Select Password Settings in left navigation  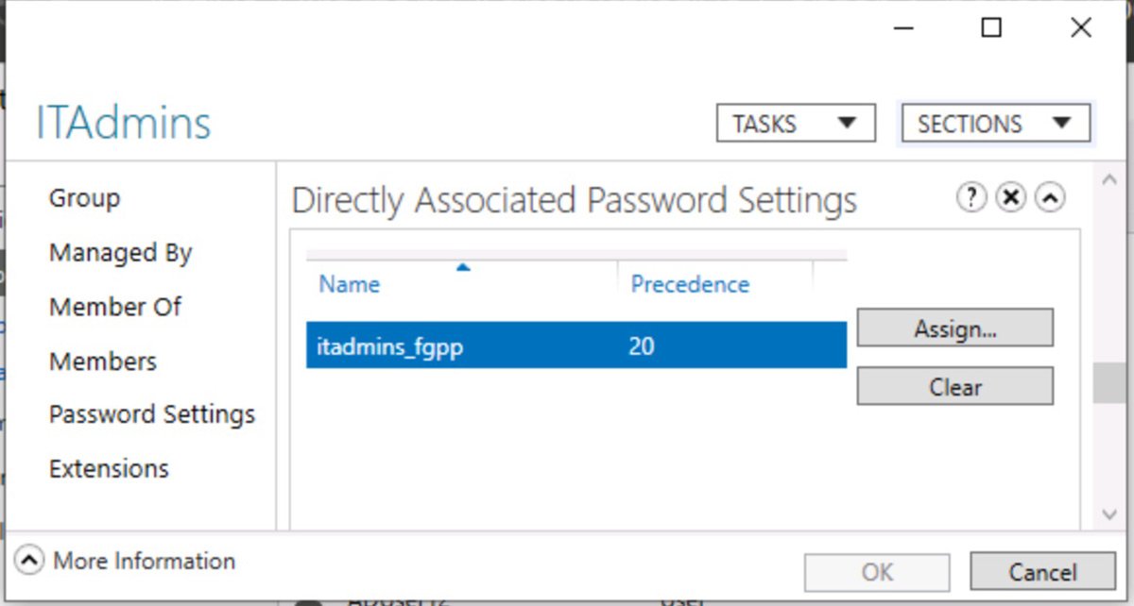click(x=151, y=414)
